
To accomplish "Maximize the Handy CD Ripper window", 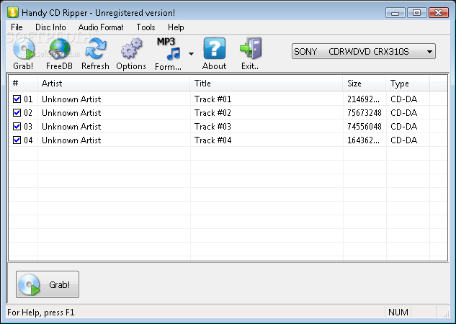I will pos(417,13).
